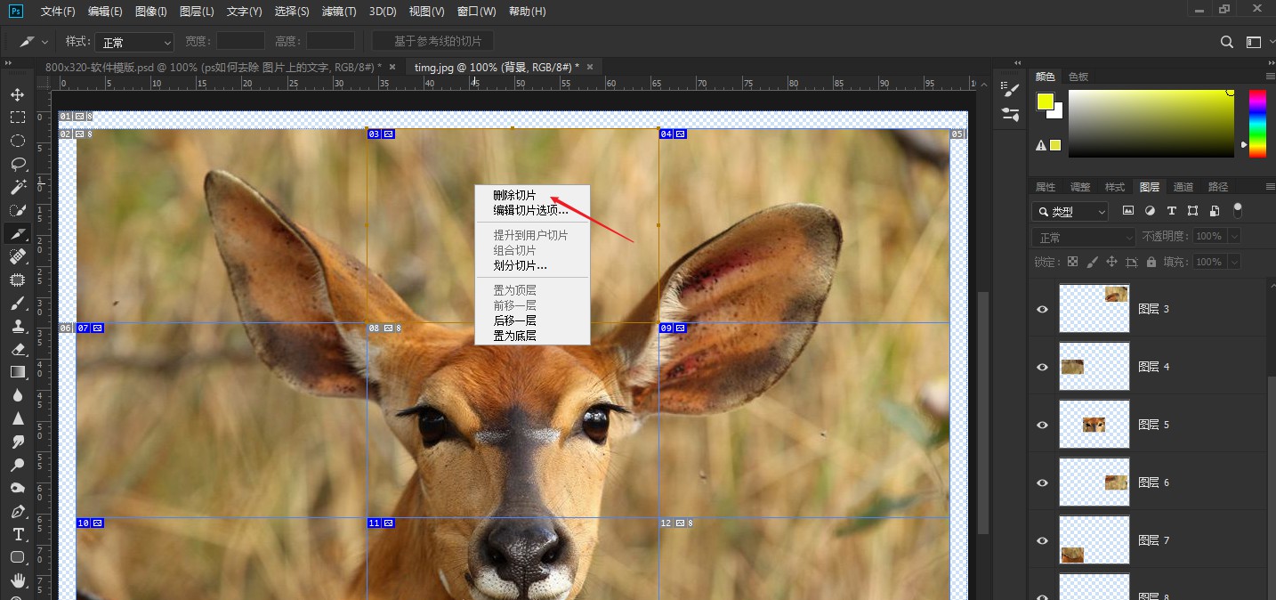Viewport: 1276px width, 600px height.
Task: Select the horizontal Type tool
Action: pyautogui.click(x=17, y=534)
